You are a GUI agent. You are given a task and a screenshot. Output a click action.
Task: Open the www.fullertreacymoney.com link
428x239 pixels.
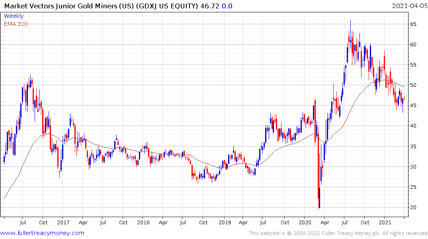pyautogui.click(x=42, y=233)
